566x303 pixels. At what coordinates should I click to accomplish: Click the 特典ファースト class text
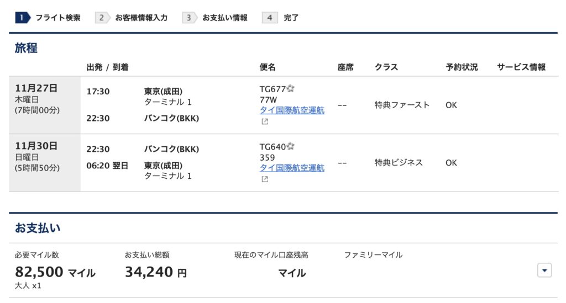(x=402, y=105)
